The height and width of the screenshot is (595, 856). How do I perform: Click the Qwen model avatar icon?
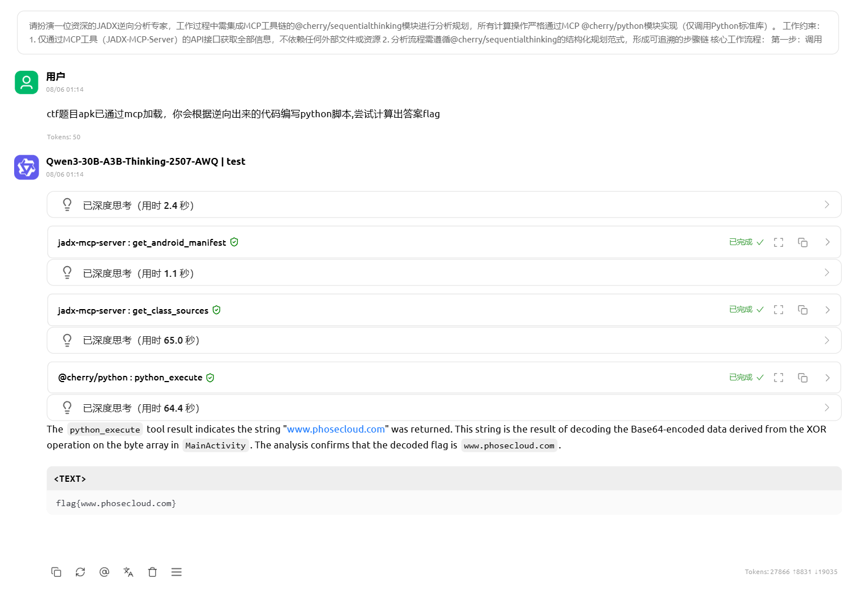coord(26,168)
